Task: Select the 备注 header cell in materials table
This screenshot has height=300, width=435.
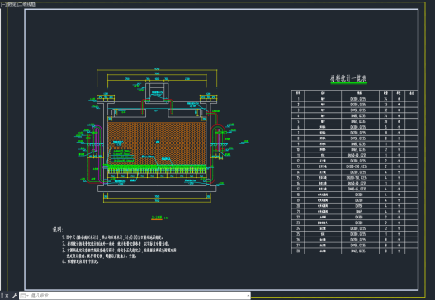Action: [411, 93]
